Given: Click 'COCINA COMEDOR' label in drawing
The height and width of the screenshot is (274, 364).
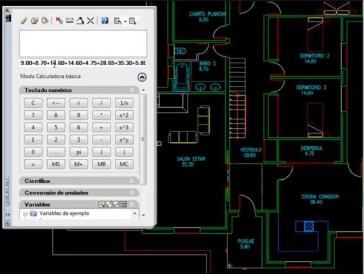Looking at the screenshot, I should coord(320,197).
